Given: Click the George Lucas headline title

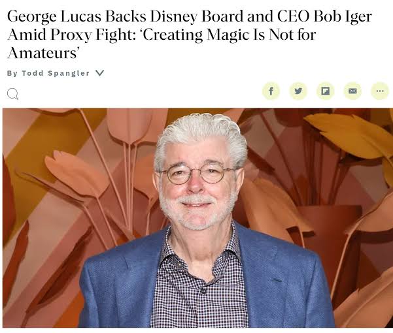Looking at the screenshot, I should [x=189, y=34].
